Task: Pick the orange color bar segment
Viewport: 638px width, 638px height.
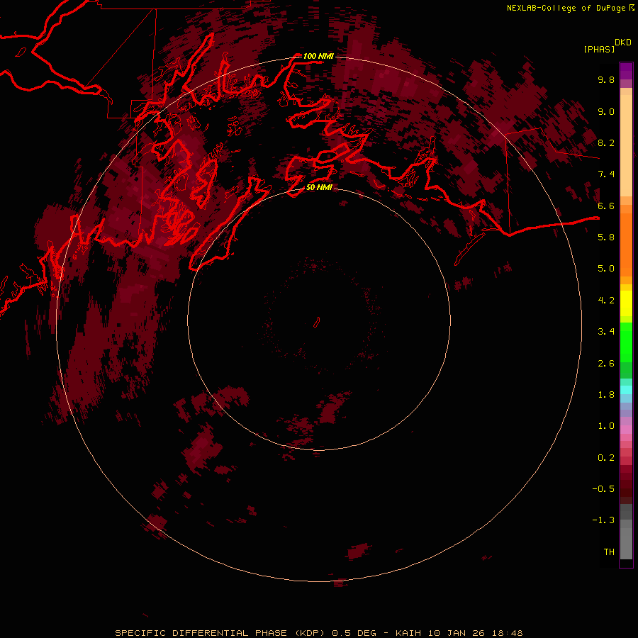Action: pyautogui.click(x=626, y=245)
